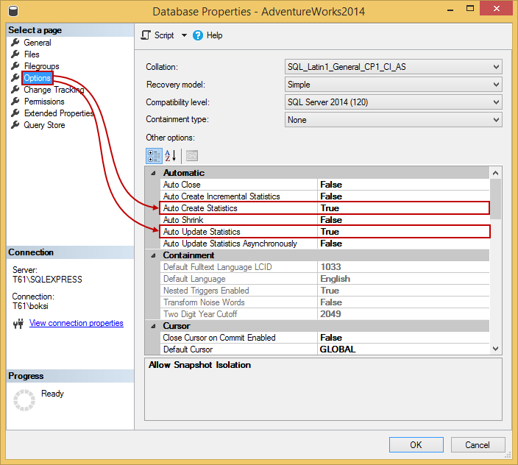Viewport: 518px width, 465px height.
Task: Open the General page
Action: pyautogui.click(x=38, y=43)
